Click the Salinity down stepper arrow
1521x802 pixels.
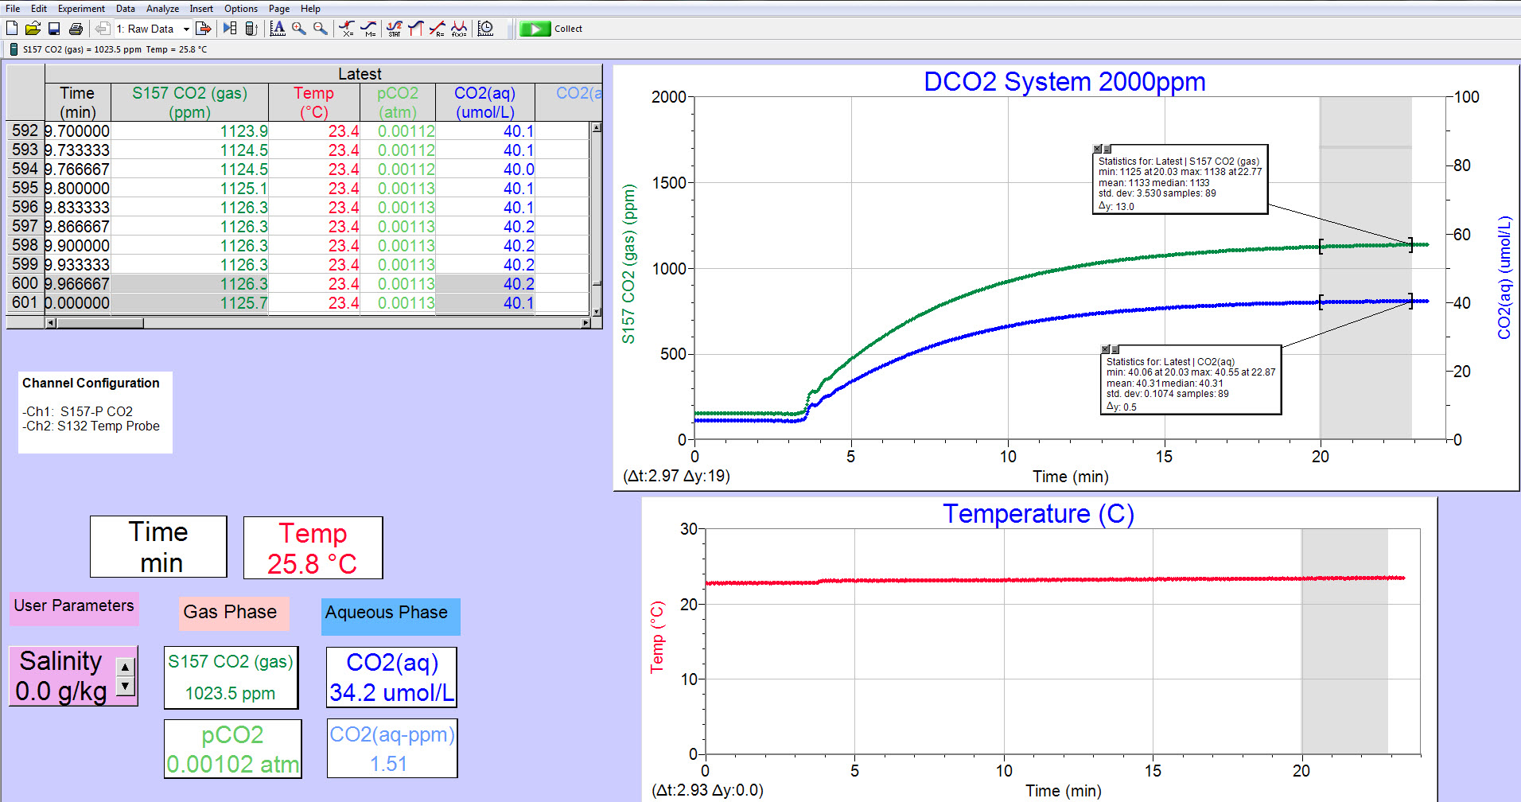click(124, 684)
